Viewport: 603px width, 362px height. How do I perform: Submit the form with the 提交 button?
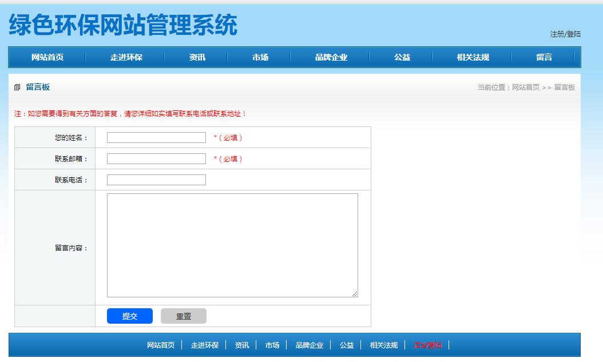[130, 316]
